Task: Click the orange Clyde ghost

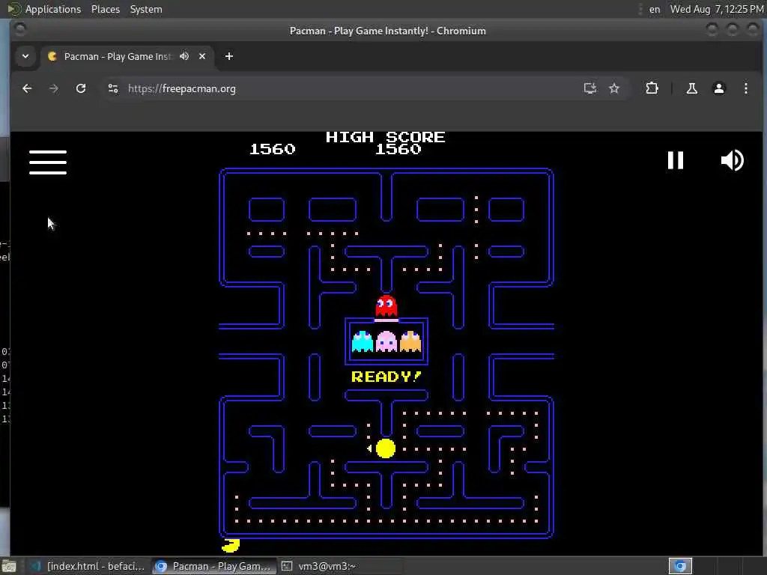Action: [x=410, y=341]
